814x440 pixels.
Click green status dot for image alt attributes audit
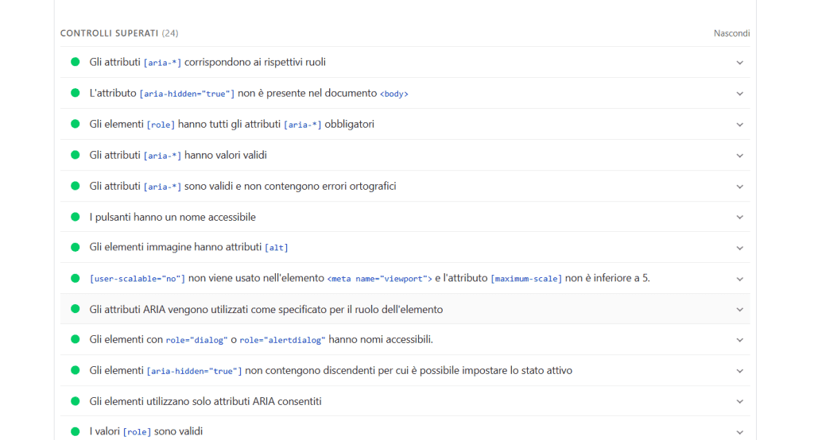pyautogui.click(x=76, y=247)
